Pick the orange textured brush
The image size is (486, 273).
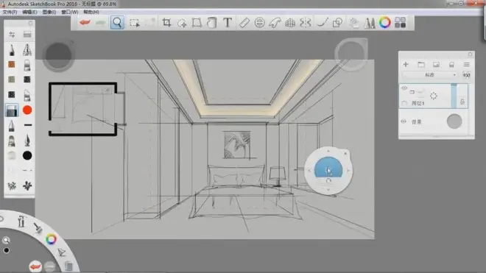[12, 65]
